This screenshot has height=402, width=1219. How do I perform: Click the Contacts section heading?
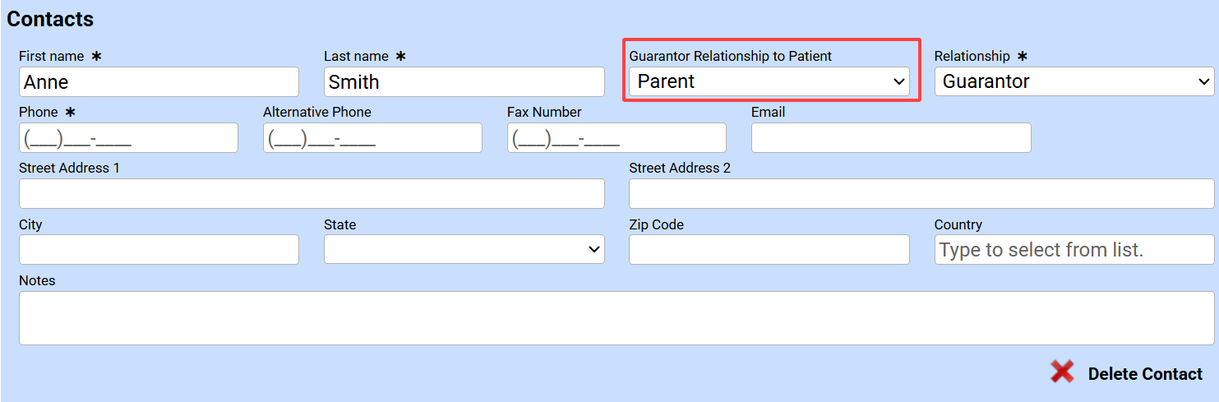(x=50, y=19)
